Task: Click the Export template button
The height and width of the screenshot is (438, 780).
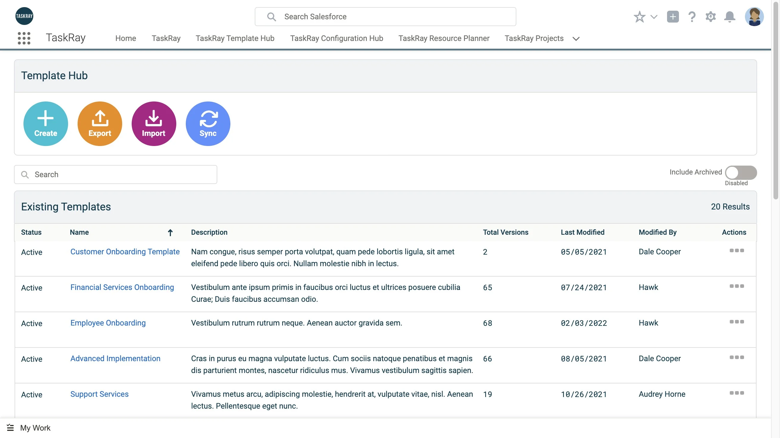Action: 100,124
